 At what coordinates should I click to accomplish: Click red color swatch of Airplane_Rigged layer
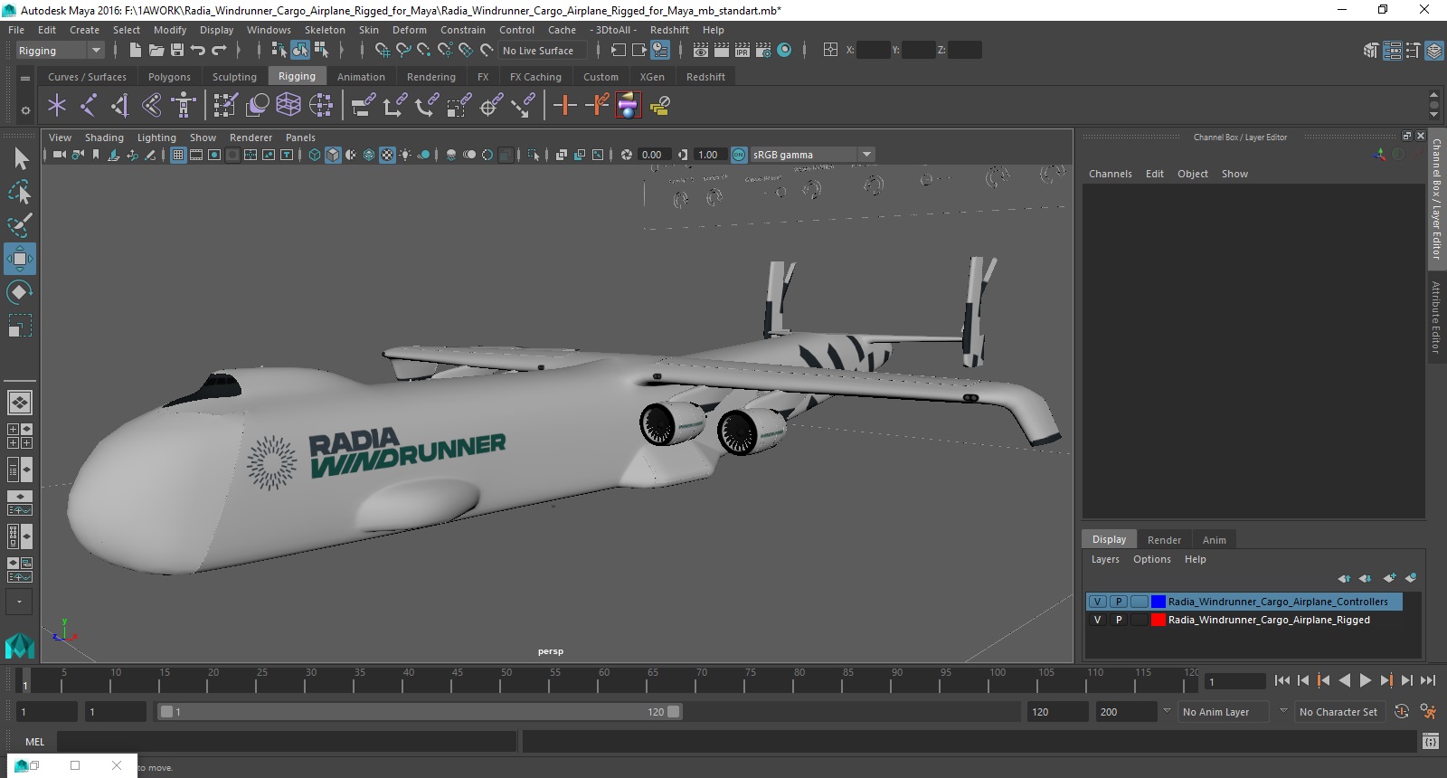tap(1158, 620)
